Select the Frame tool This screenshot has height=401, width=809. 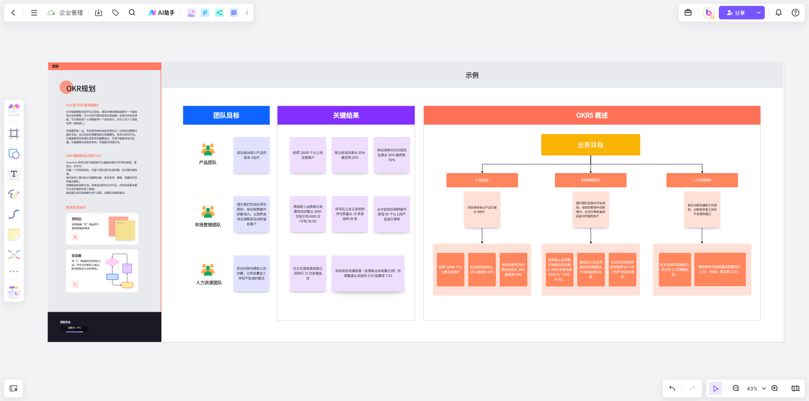(x=14, y=133)
